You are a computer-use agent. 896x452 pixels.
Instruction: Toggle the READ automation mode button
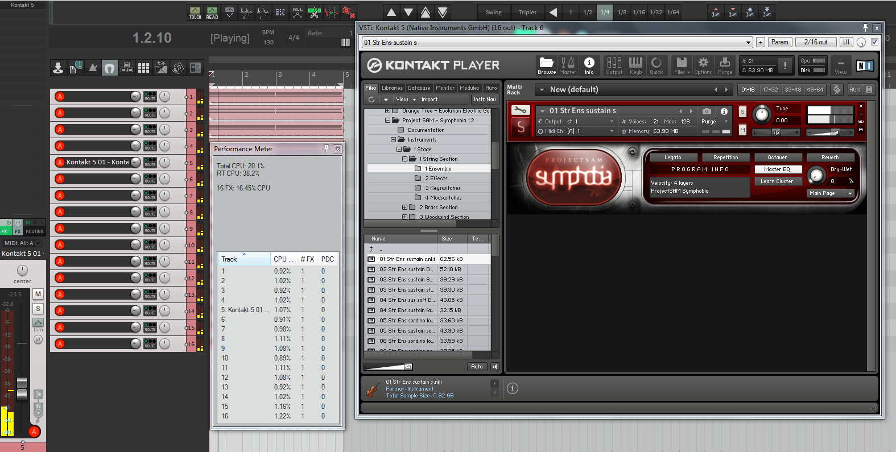pyautogui.click(x=212, y=13)
